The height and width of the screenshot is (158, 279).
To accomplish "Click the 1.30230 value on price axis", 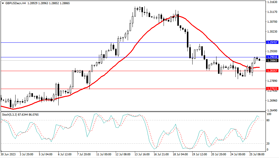I will pos(272,31).
